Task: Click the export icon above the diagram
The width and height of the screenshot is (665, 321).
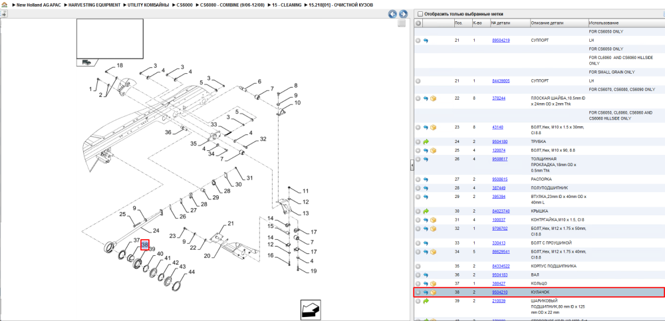Action: [x=3, y=14]
